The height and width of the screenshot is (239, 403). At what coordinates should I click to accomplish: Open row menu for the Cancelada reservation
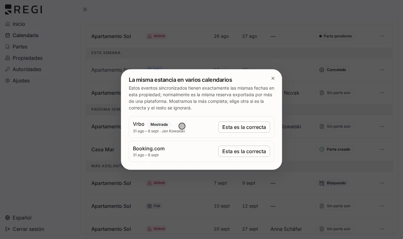[382, 70]
